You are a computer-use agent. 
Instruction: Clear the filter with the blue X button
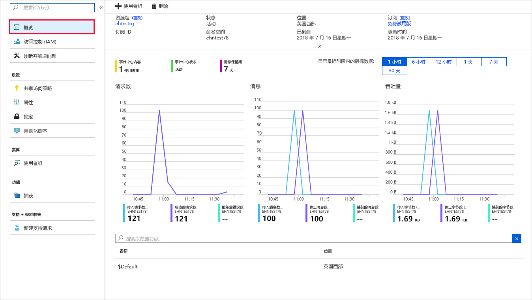(x=517, y=238)
